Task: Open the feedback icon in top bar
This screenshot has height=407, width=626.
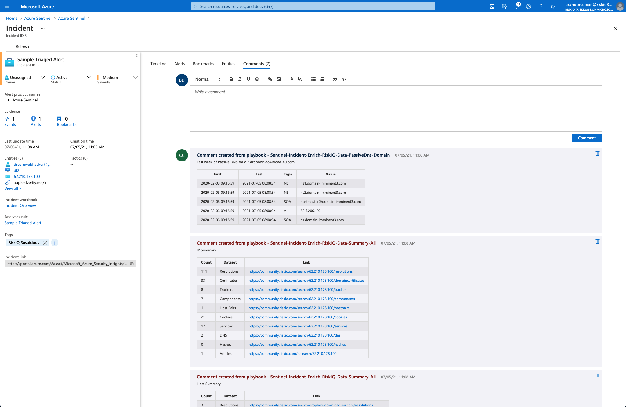Action: coord(553,6)
